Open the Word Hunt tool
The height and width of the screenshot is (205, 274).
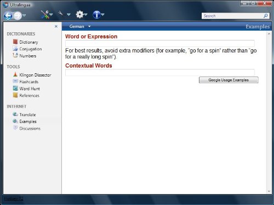click(30, 89)
